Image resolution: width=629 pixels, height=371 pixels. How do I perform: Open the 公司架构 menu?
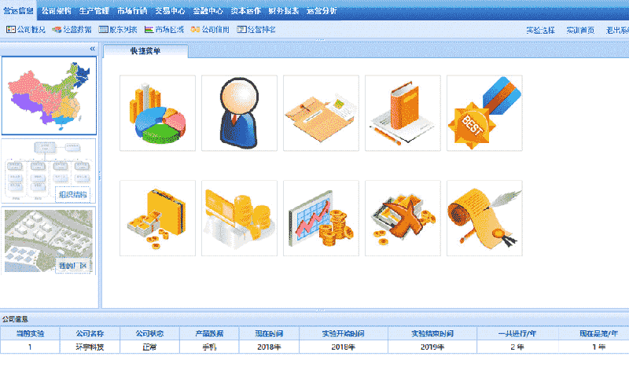click(x=56, y=12)
